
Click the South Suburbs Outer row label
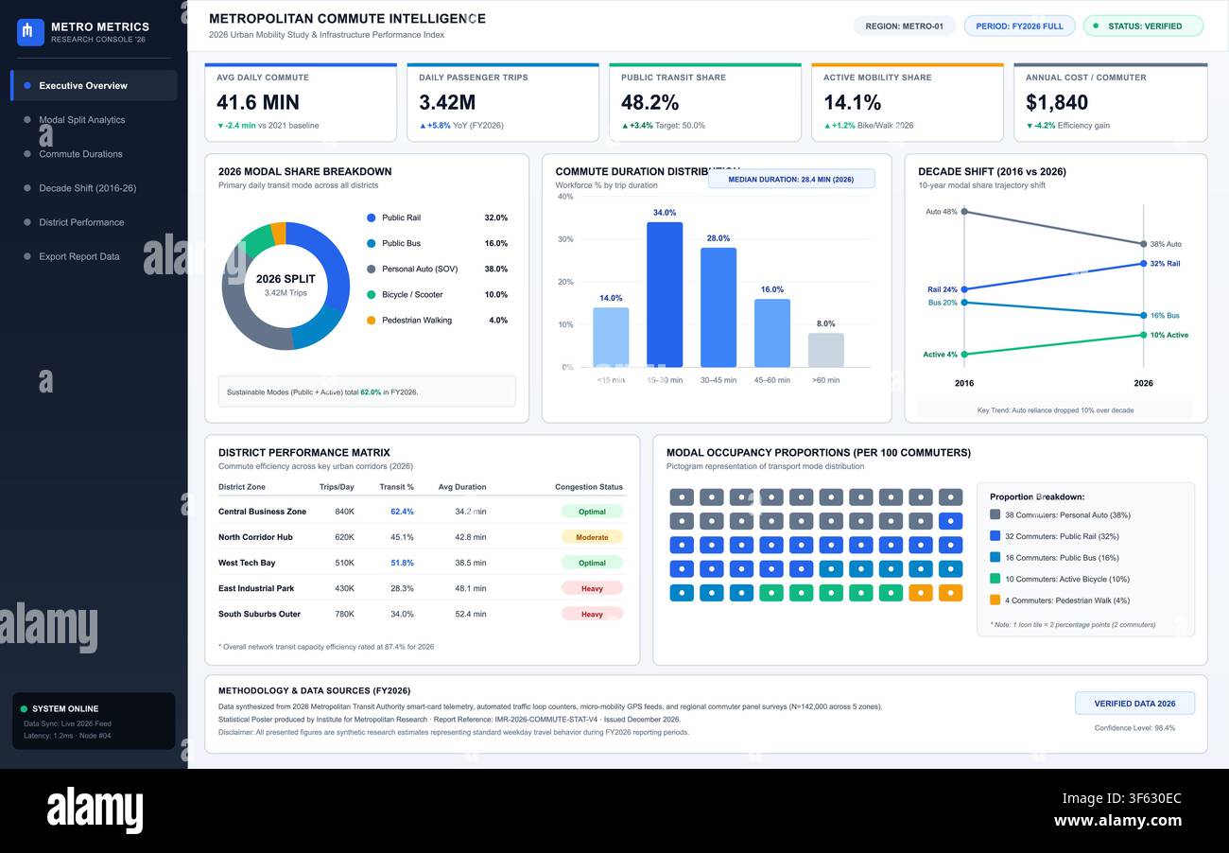[259, 614]
